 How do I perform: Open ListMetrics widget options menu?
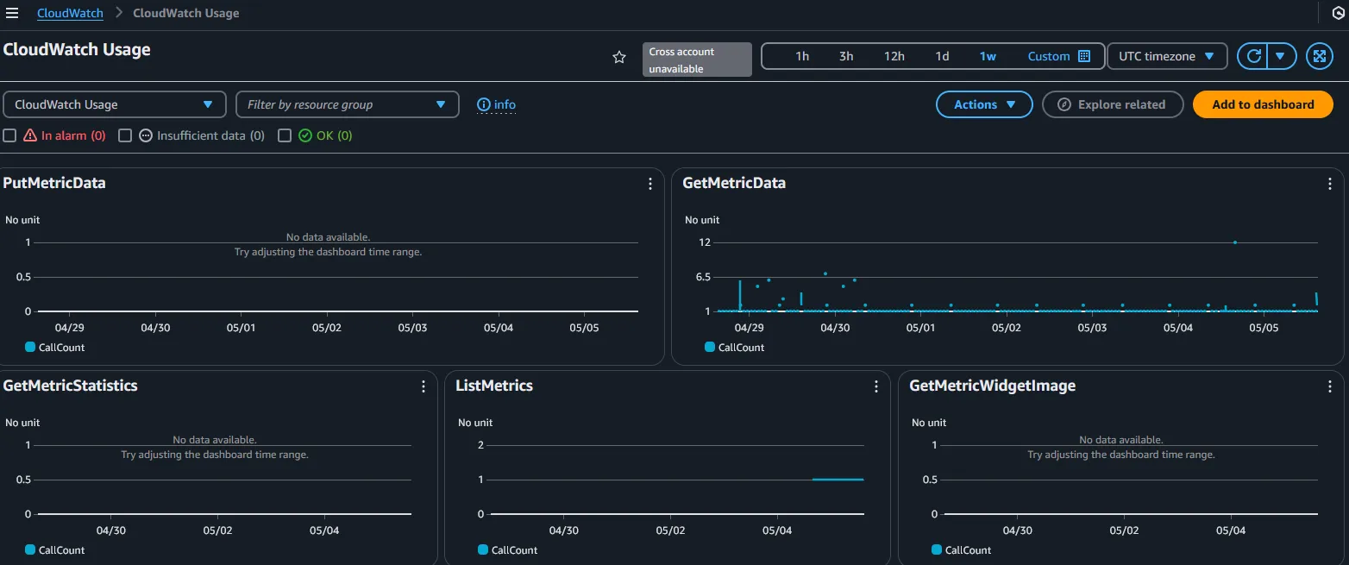(876, 386)
